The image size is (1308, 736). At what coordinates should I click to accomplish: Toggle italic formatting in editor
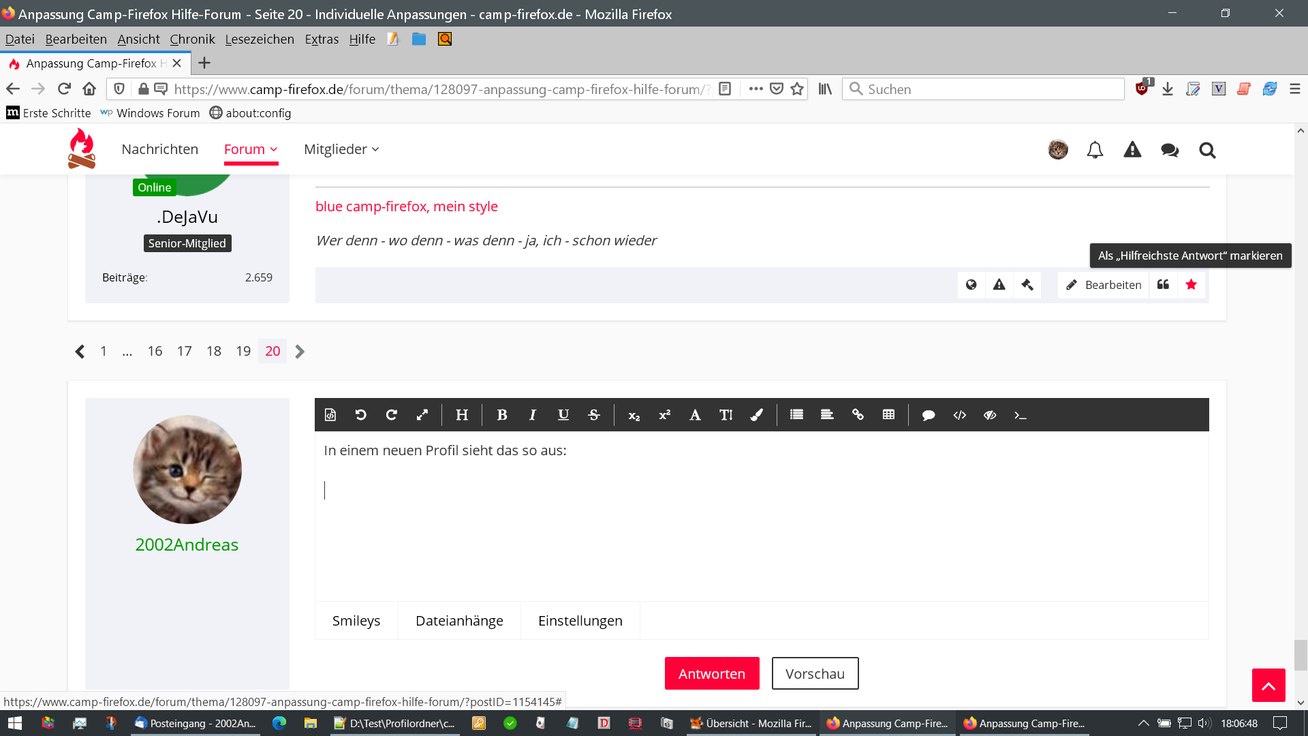533,415
